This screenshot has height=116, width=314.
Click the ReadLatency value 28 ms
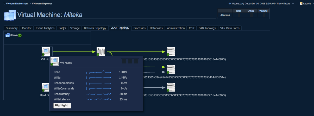(123, 94)
